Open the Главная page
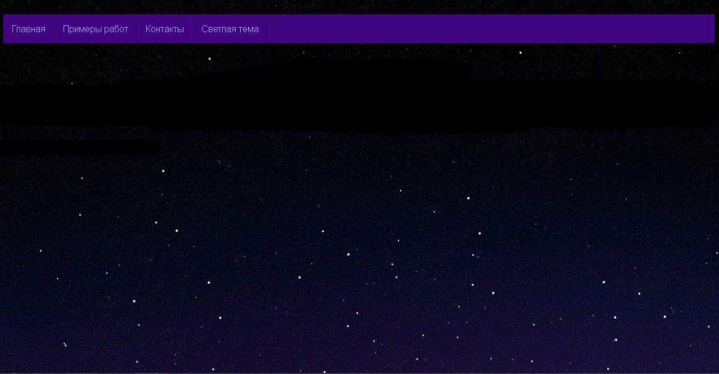 (x=29, y=29)
